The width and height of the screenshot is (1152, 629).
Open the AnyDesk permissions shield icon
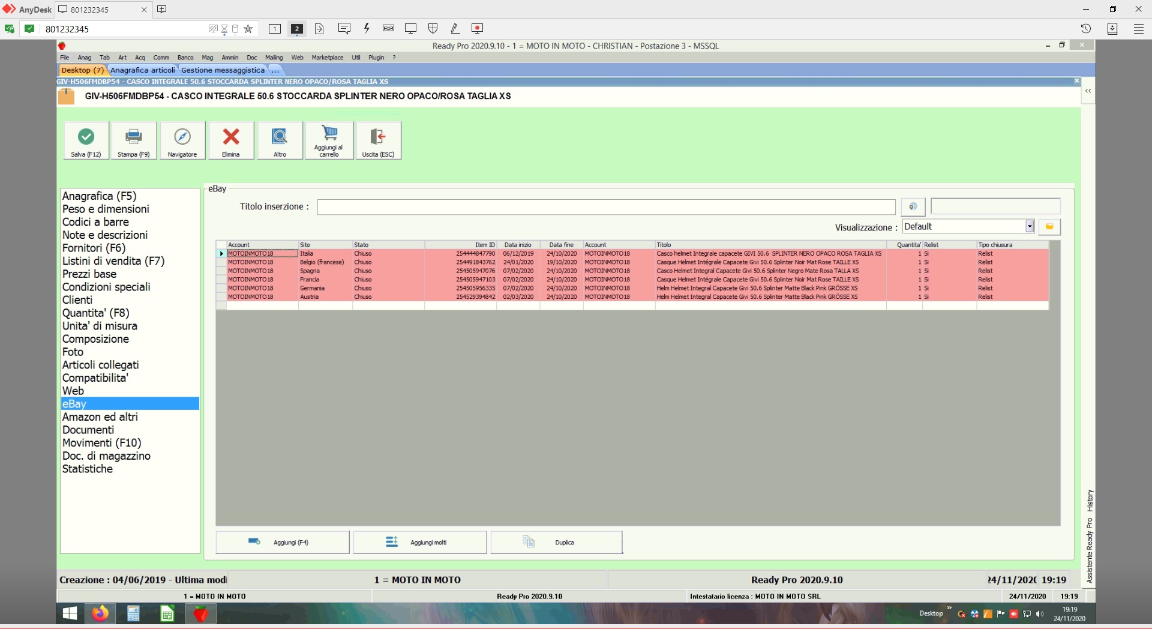tap(433, 28)
